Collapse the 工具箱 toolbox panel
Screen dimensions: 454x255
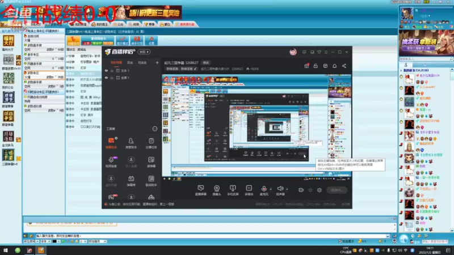(155, 129)
